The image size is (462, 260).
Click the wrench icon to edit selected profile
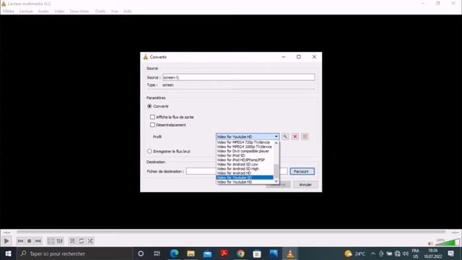tap(285, 136)
